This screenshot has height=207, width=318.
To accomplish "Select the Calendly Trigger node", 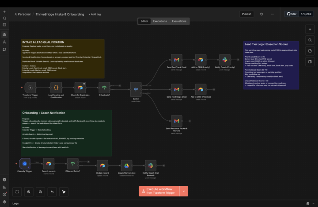I will click(x=25, y=164).
